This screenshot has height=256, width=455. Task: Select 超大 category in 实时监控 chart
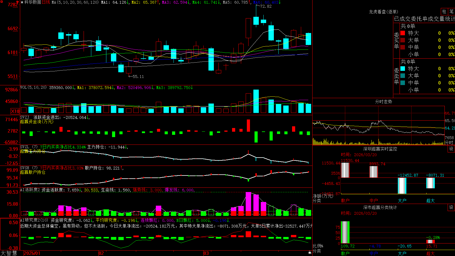coord(431,201)
